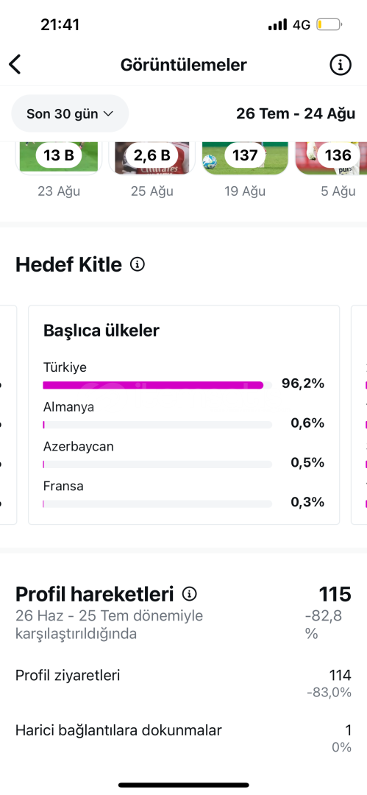Viewport: 367px width, 795px height.
Task: Tap the 26 Tem - 24 Ağu date range
Action: coord(296,113)
